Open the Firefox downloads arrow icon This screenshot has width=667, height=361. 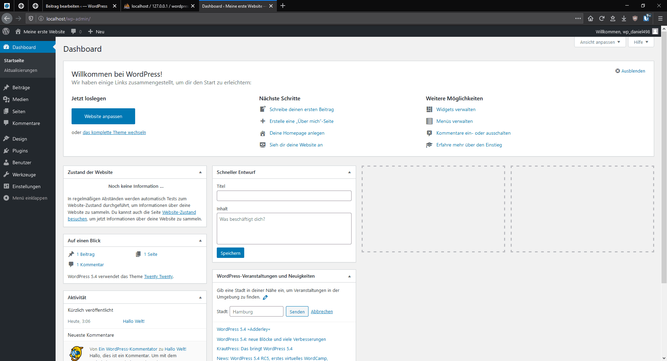(624, 19)
